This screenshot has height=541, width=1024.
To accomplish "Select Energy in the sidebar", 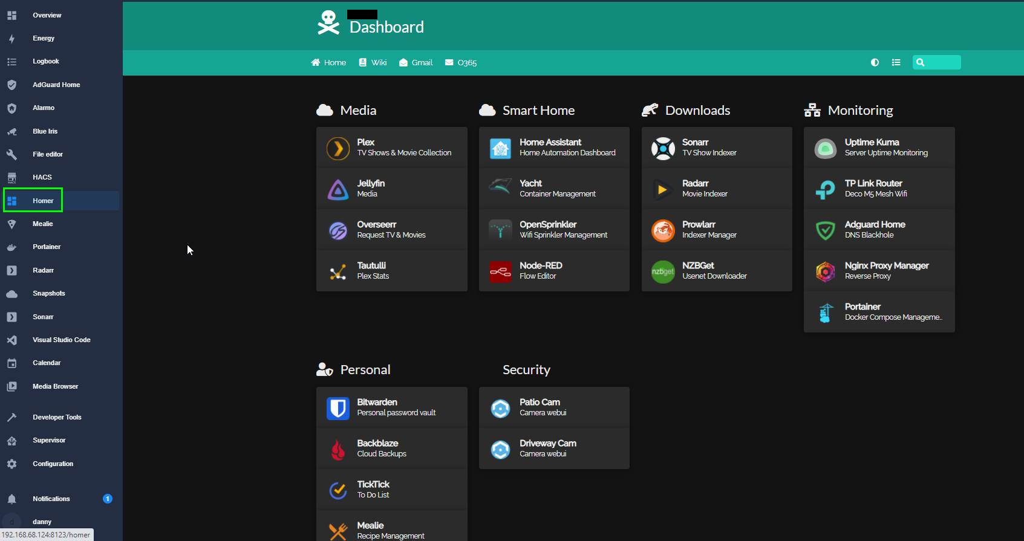I will pos(60,38).
